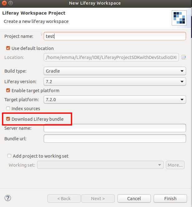
Task: Click the Next > button
Action: (98, 198)
